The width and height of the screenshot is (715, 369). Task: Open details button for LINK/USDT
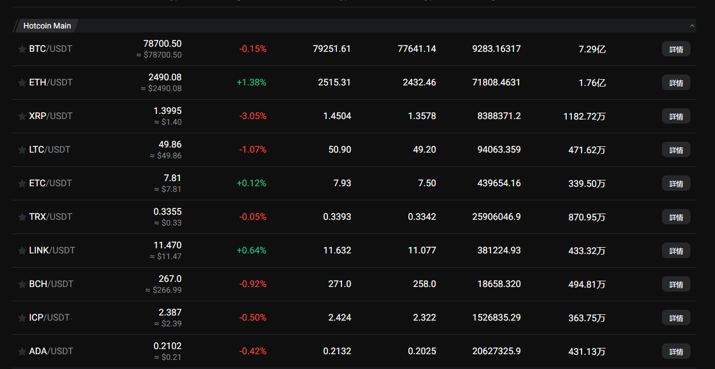pyautogui.click(x=676, y=251)
